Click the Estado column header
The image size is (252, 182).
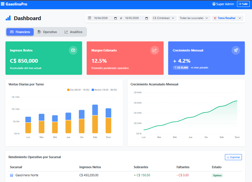click(x=217, y=167)
